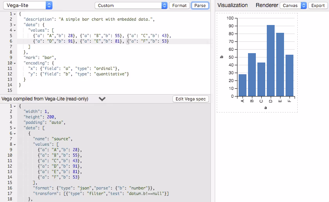
Task: Click the editor line with {"a": "A","b": 28}
Action: 102,36
